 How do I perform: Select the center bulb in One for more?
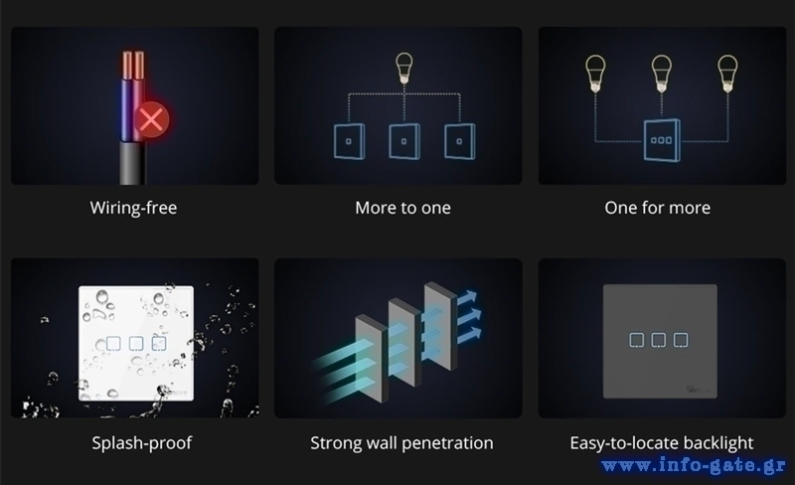click(x=662, y=74)
